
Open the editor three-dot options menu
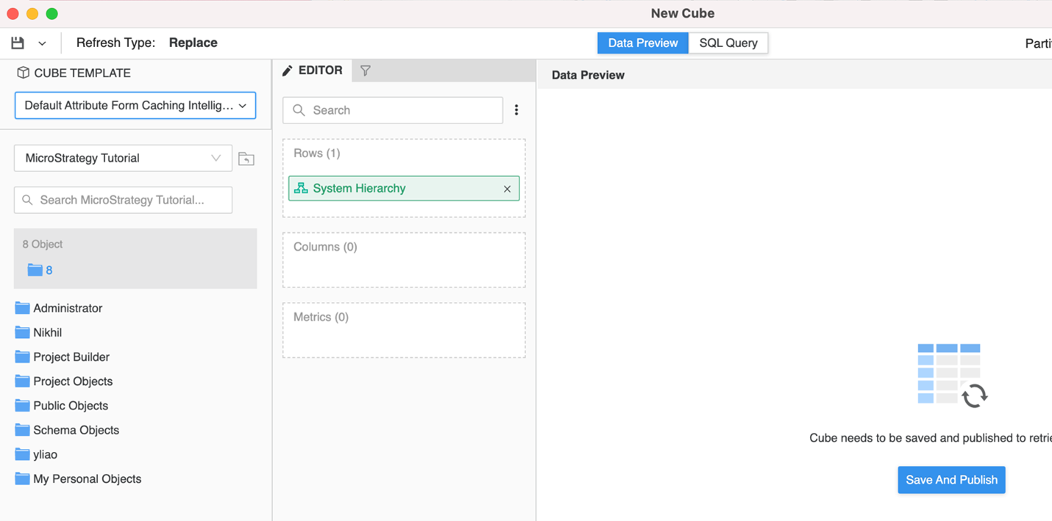tap(516, 110)
